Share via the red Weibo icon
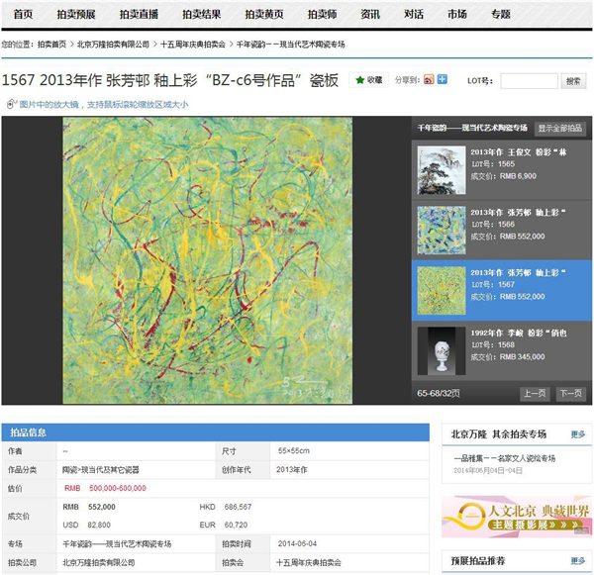 point(429,79)
